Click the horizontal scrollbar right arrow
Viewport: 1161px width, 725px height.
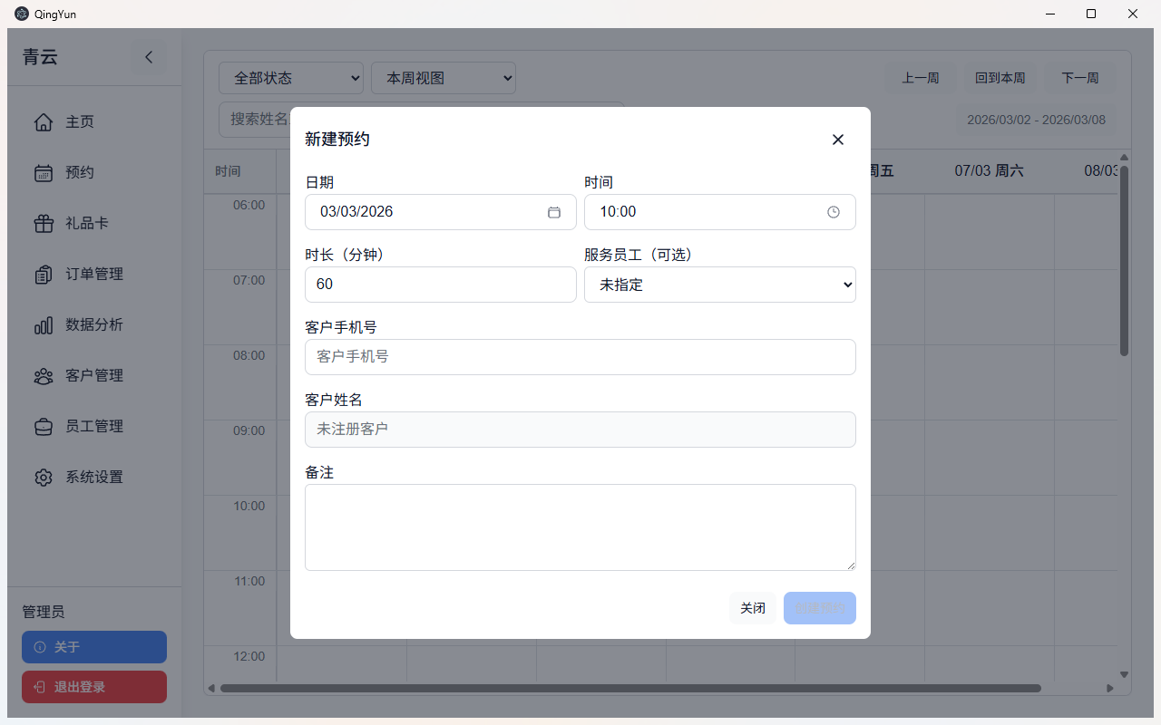pyautogui.click(x=1110, y=689)
